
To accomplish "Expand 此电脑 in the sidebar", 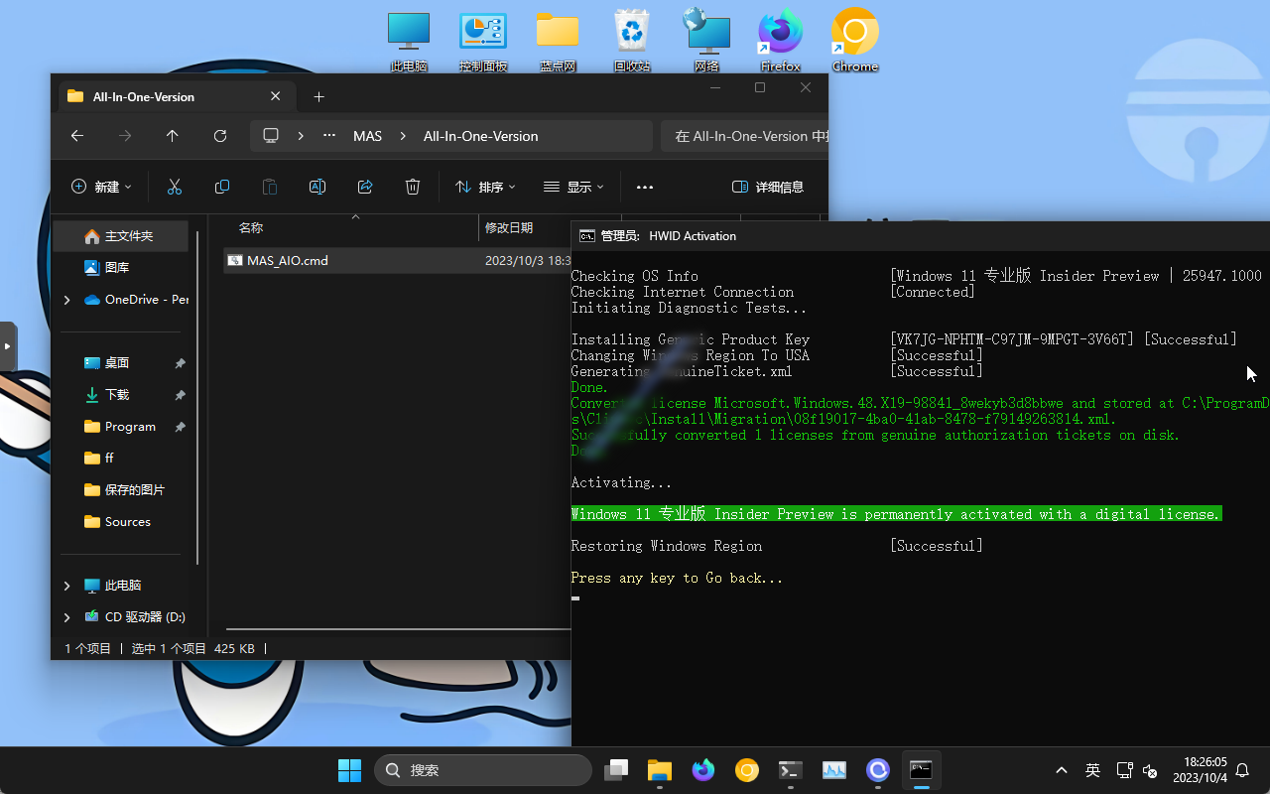I will click(x=65, y=585).
